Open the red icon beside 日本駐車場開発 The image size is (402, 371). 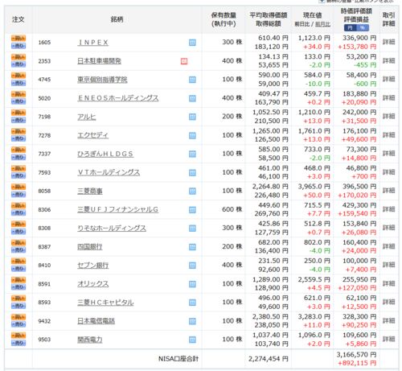184,61
